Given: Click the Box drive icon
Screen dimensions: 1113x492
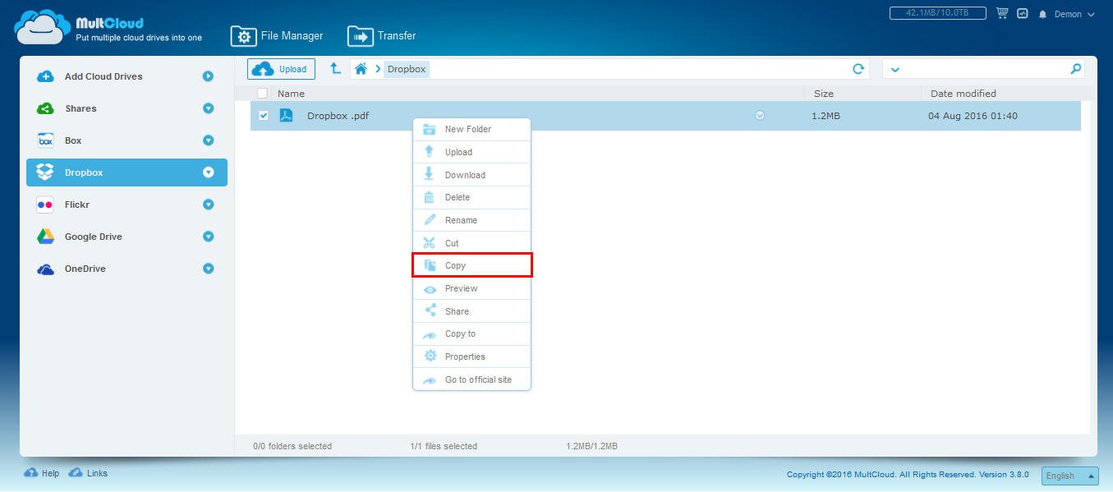Looking at the screenshot, I should tap(46, 140).
